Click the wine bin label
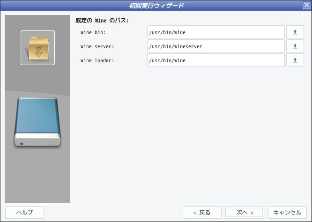Viewport: 312px width, 222px height. pyautogui.click(x=93, y=32)
